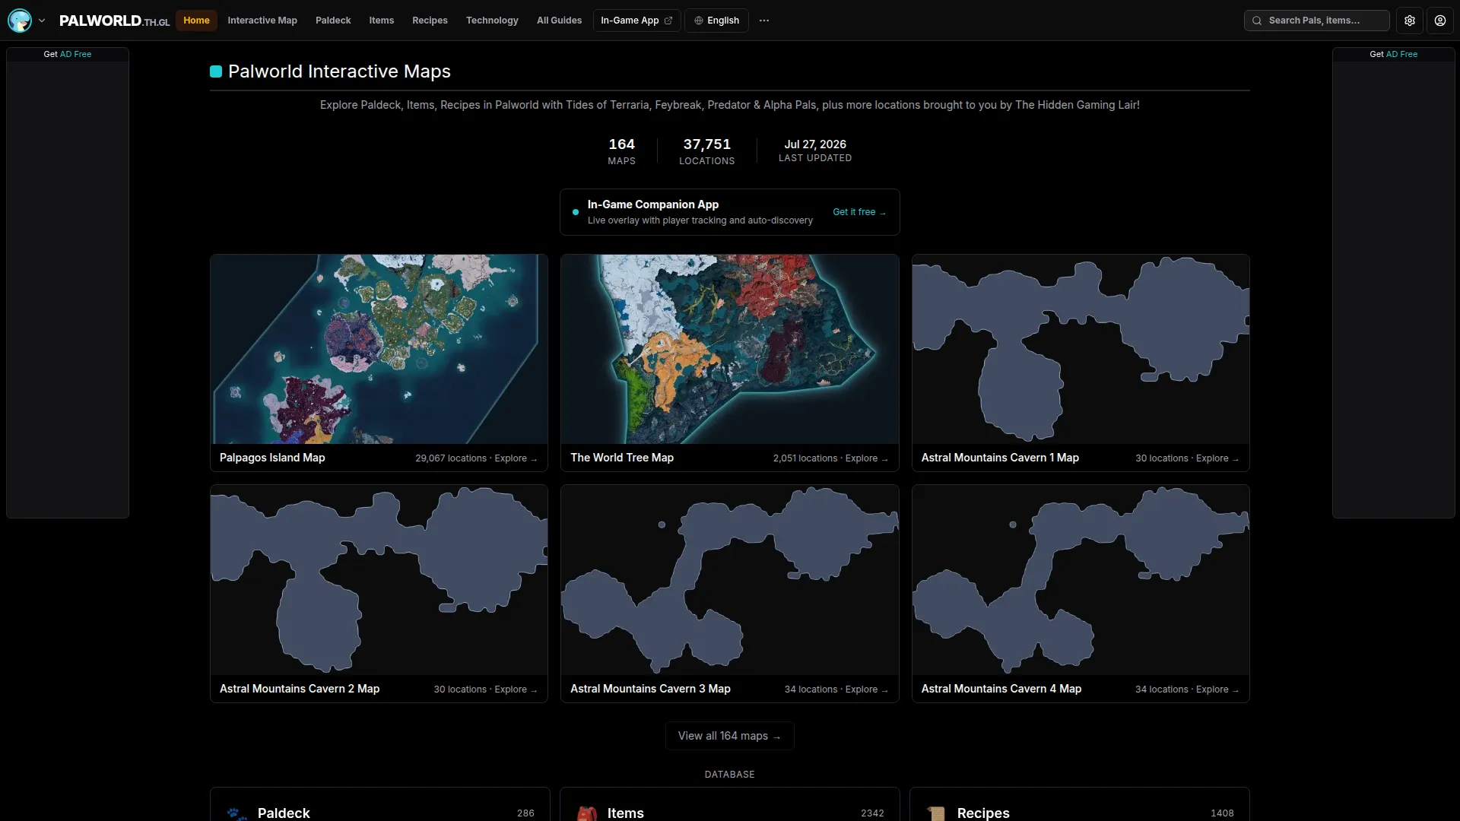
Task: Open Astral Mountains Cavern 3 map thumbnail
Action: point(730,580)
